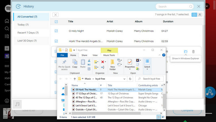The width and height of the screenshot is (216, 122).
Task: Open the File tab in Explorer
Action: 62,55
